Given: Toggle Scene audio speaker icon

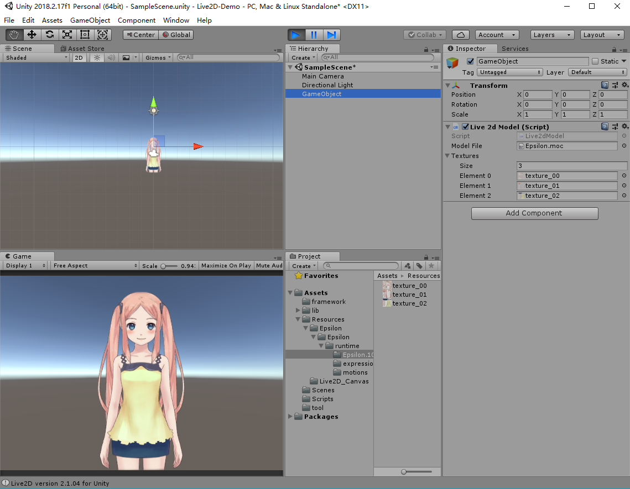Looking at the screenshot, I should (x=111, y=58).
